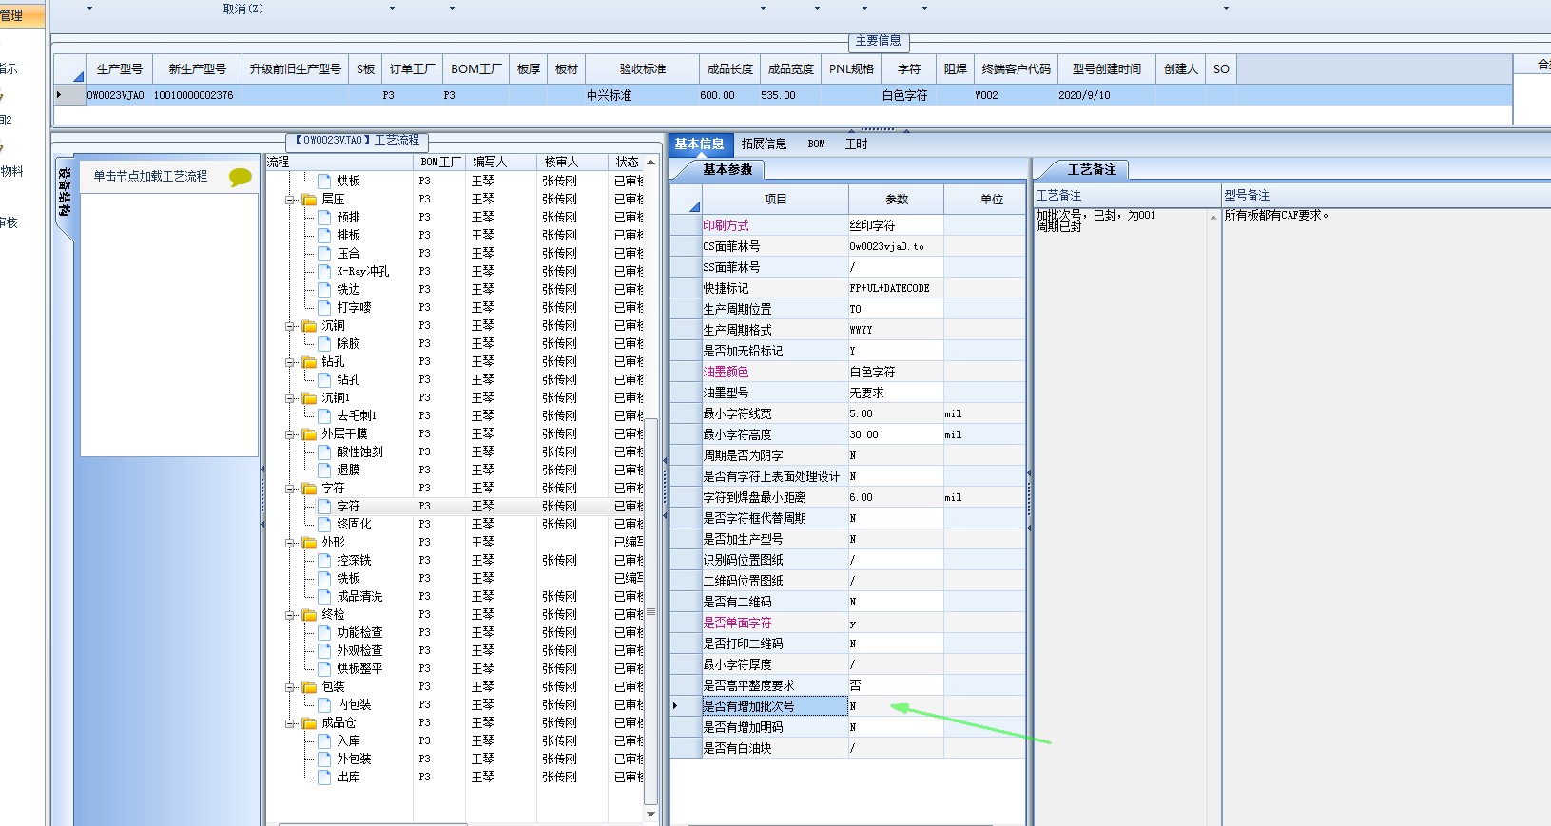Collapse the 沉铜 tree node

click(290, 326)
